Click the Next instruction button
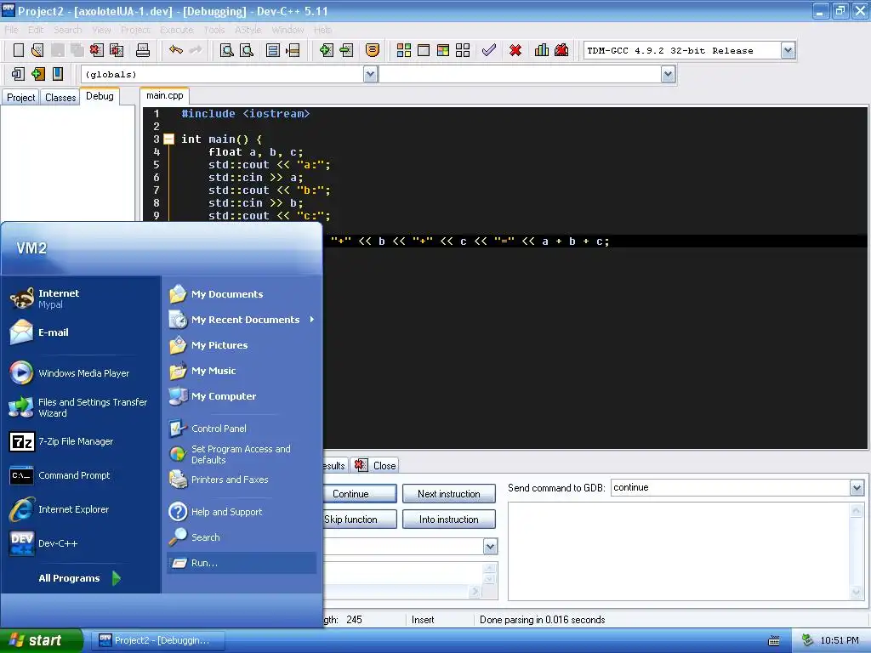 click(449, 494)
